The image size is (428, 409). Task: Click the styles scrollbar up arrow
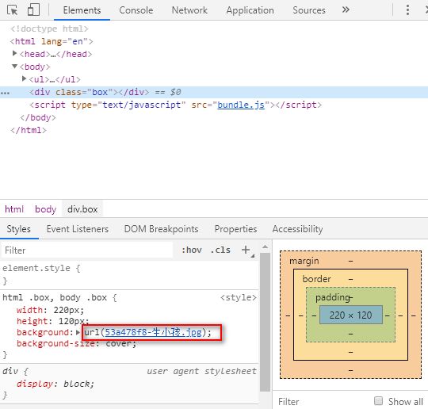coord(265,247)
